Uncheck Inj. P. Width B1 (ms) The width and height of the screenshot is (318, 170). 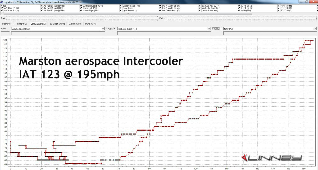[160, 6]
